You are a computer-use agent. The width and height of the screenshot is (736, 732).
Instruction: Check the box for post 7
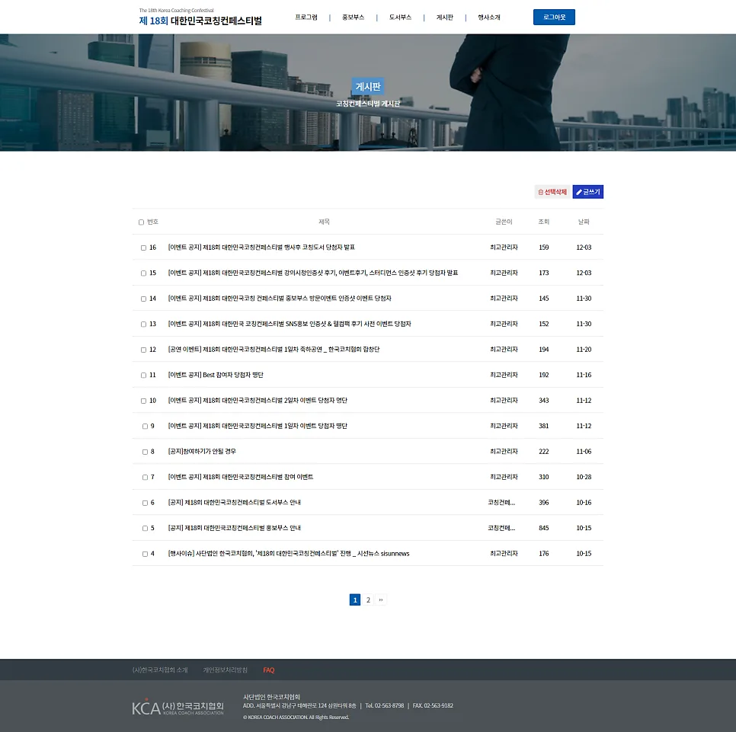[x=145, y=477]
